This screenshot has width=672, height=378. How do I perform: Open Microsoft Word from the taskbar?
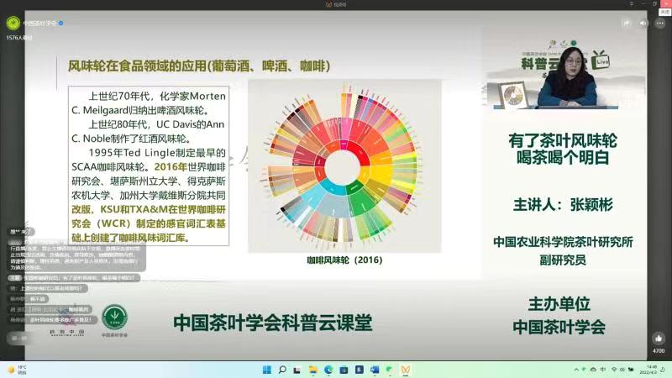click(374, 369)
